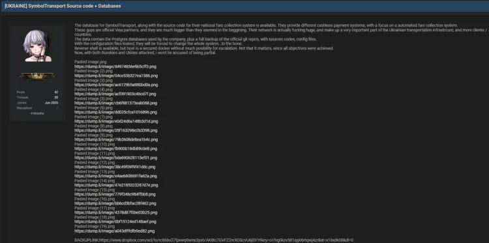This screenshot has height=243, width=489.
Task: Open dump.li link starting 04ce53b327
Action: (116, 76)
